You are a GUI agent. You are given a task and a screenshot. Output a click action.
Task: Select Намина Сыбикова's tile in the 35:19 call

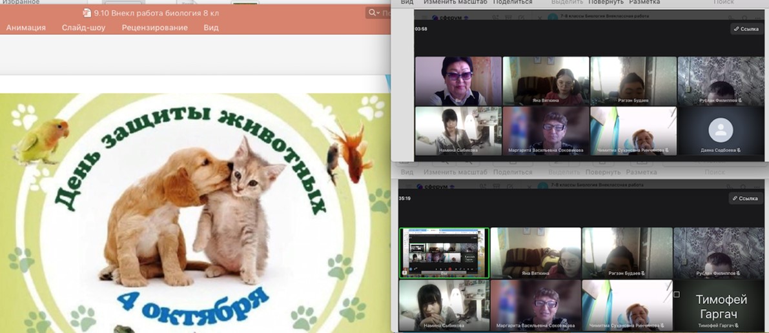click(x=444, y=305)
